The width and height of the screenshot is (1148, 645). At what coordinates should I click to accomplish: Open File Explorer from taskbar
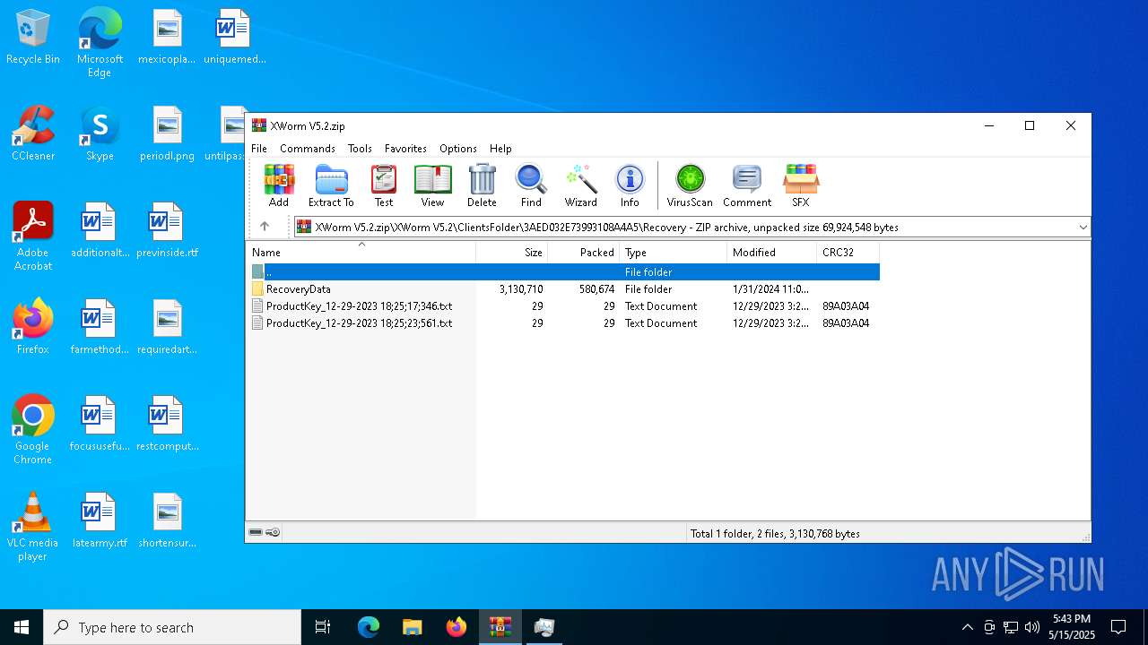pyautogui.click(x=412, y=627)
